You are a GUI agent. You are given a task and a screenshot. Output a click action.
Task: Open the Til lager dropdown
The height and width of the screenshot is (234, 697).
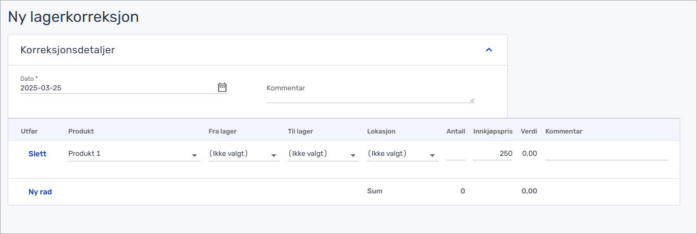tap(323, 154)
